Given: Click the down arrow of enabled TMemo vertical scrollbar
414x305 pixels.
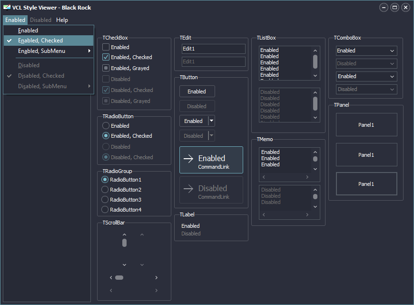Looking at the screenshot, I should point(315,169).
